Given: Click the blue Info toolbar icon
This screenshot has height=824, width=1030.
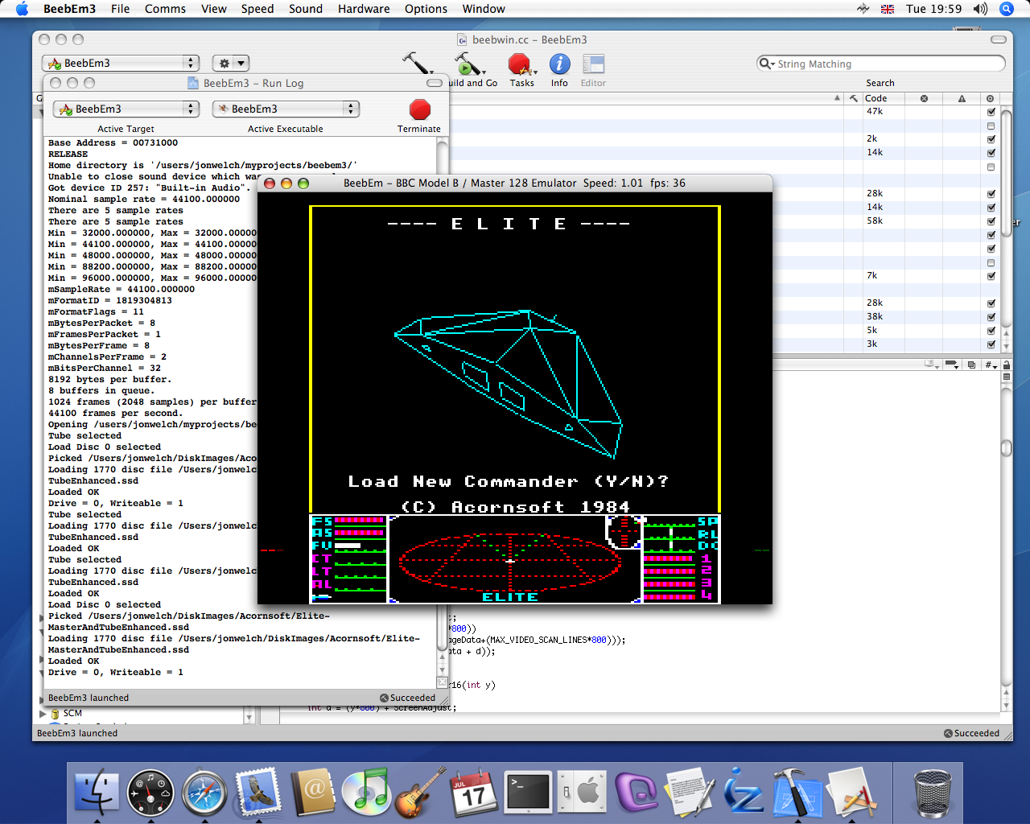Looking at the screenshot, I should (x=559, y=64).
